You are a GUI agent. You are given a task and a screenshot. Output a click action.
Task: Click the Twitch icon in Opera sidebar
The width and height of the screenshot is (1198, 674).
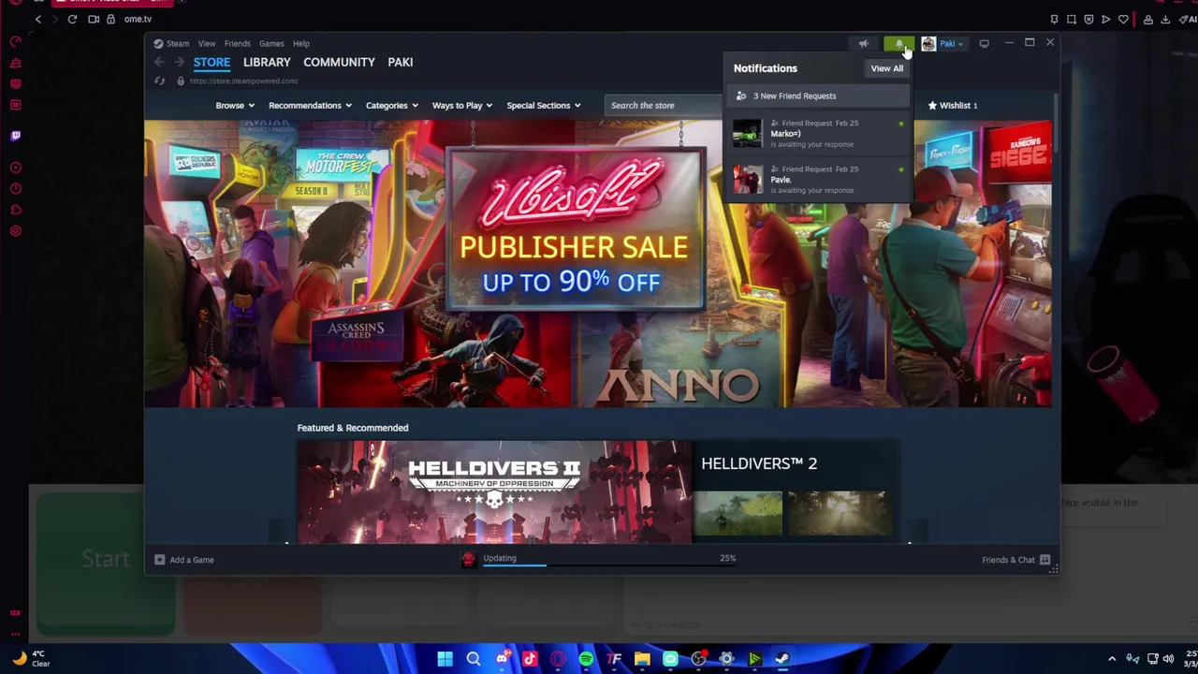tap(16, 136)
